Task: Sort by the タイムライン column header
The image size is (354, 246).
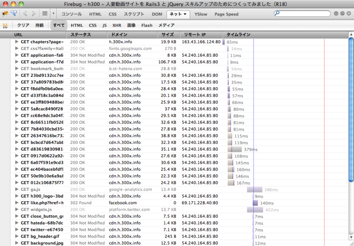Action: click(x=285, y=35)
